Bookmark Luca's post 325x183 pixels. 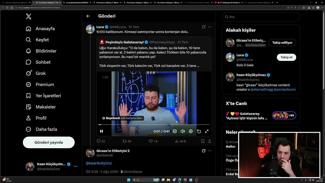[x=203, y=141]
